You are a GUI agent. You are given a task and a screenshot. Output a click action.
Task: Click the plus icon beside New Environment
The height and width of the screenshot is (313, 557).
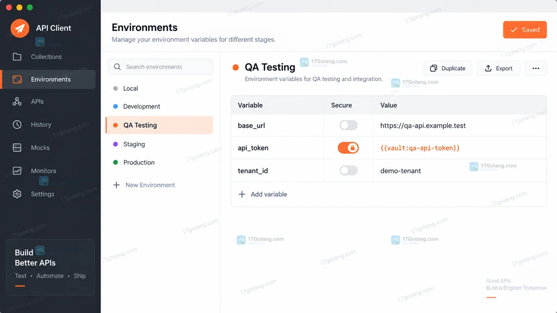pyautogui.click(x=116, y=185)
